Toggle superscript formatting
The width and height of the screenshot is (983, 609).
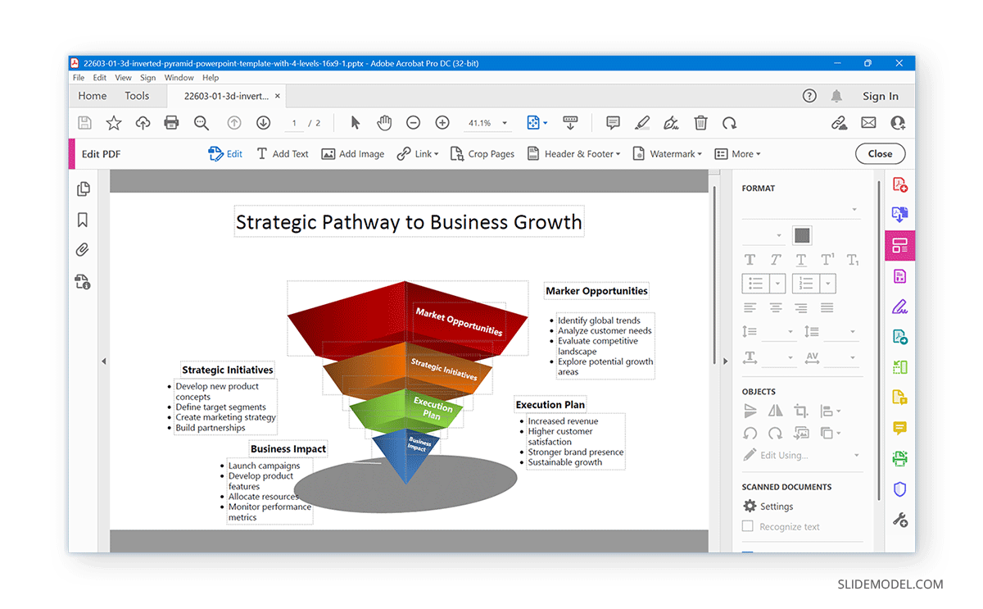point(827,260)
